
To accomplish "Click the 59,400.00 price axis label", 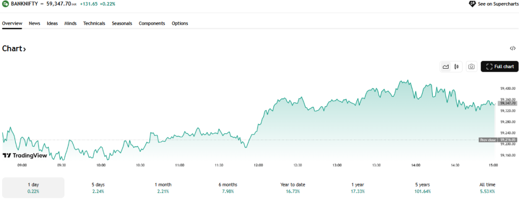I will [508, 88].
